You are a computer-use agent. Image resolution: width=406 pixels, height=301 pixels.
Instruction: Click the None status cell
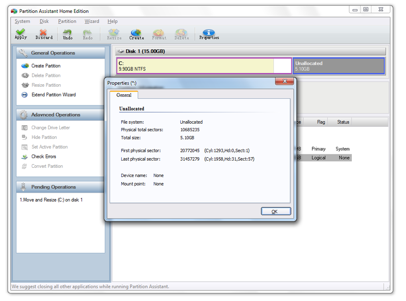(344, 158)
